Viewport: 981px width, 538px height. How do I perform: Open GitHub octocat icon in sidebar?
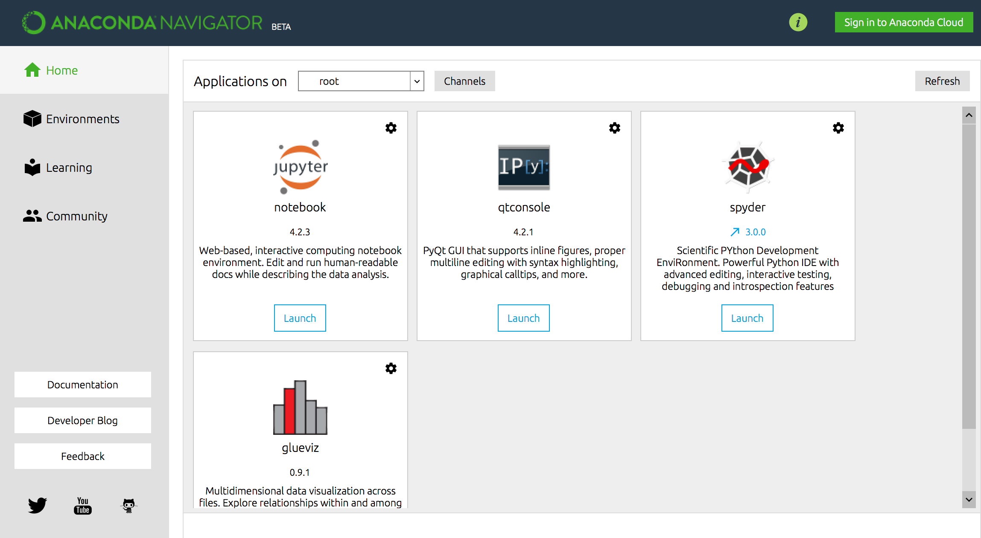pos(128,505)
